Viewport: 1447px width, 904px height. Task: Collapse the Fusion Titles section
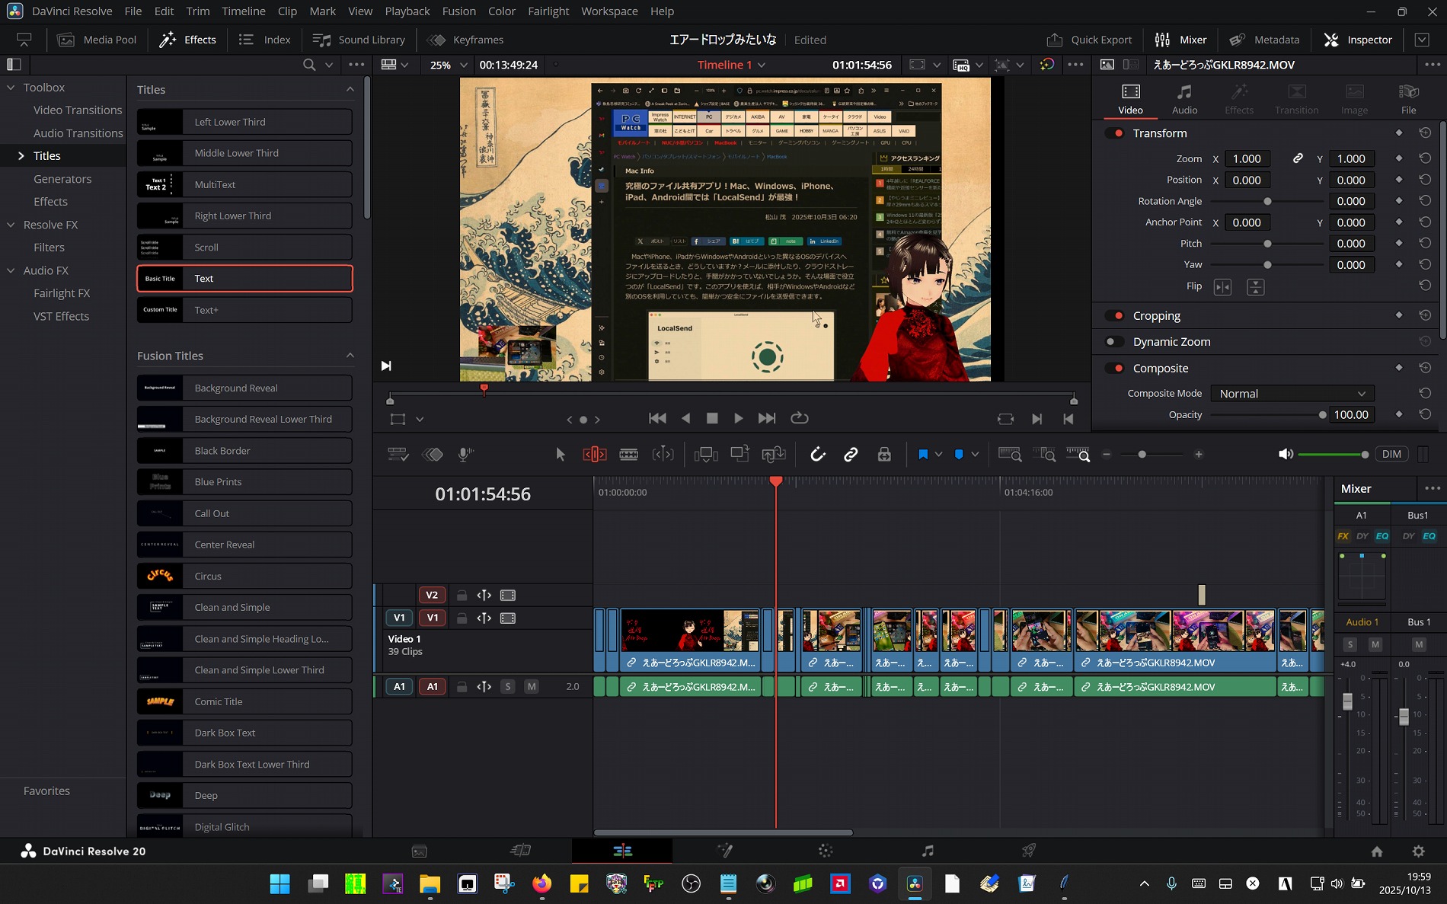(x=350, y=356)
